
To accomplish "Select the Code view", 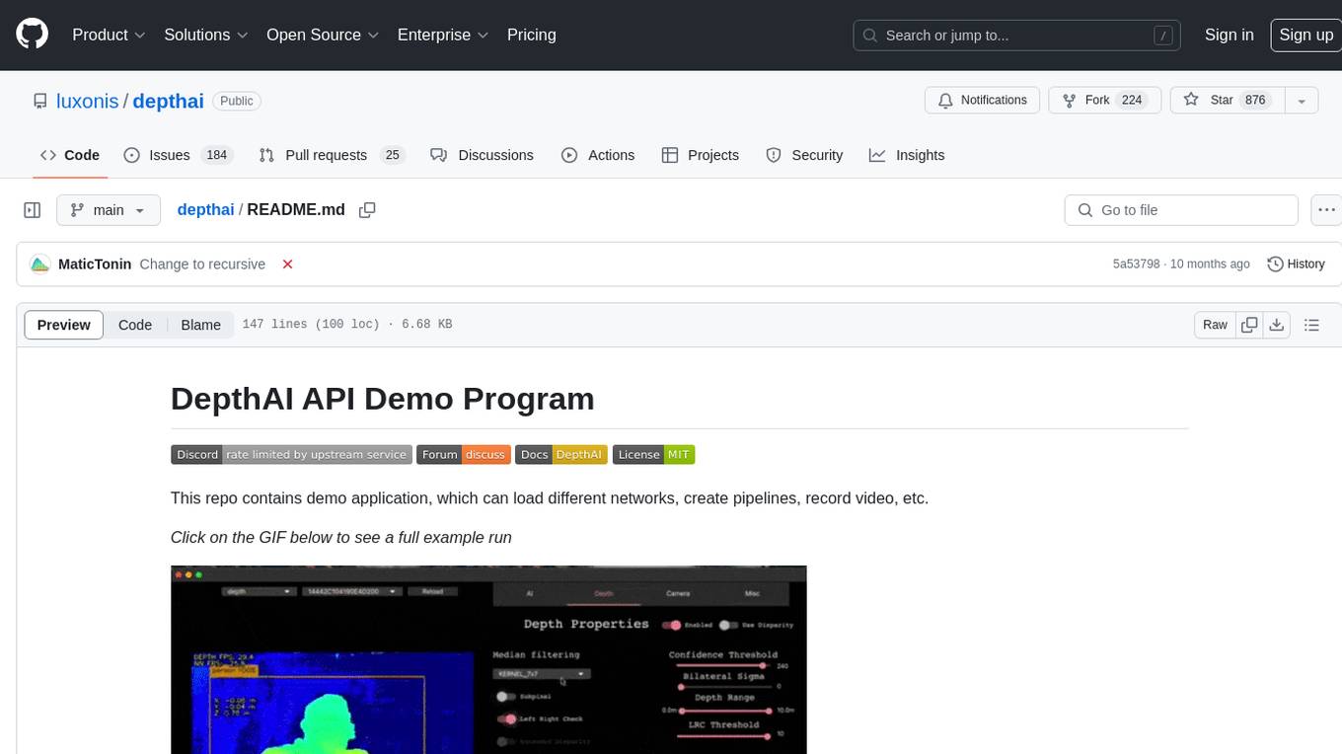I will [x=135, y=325].
